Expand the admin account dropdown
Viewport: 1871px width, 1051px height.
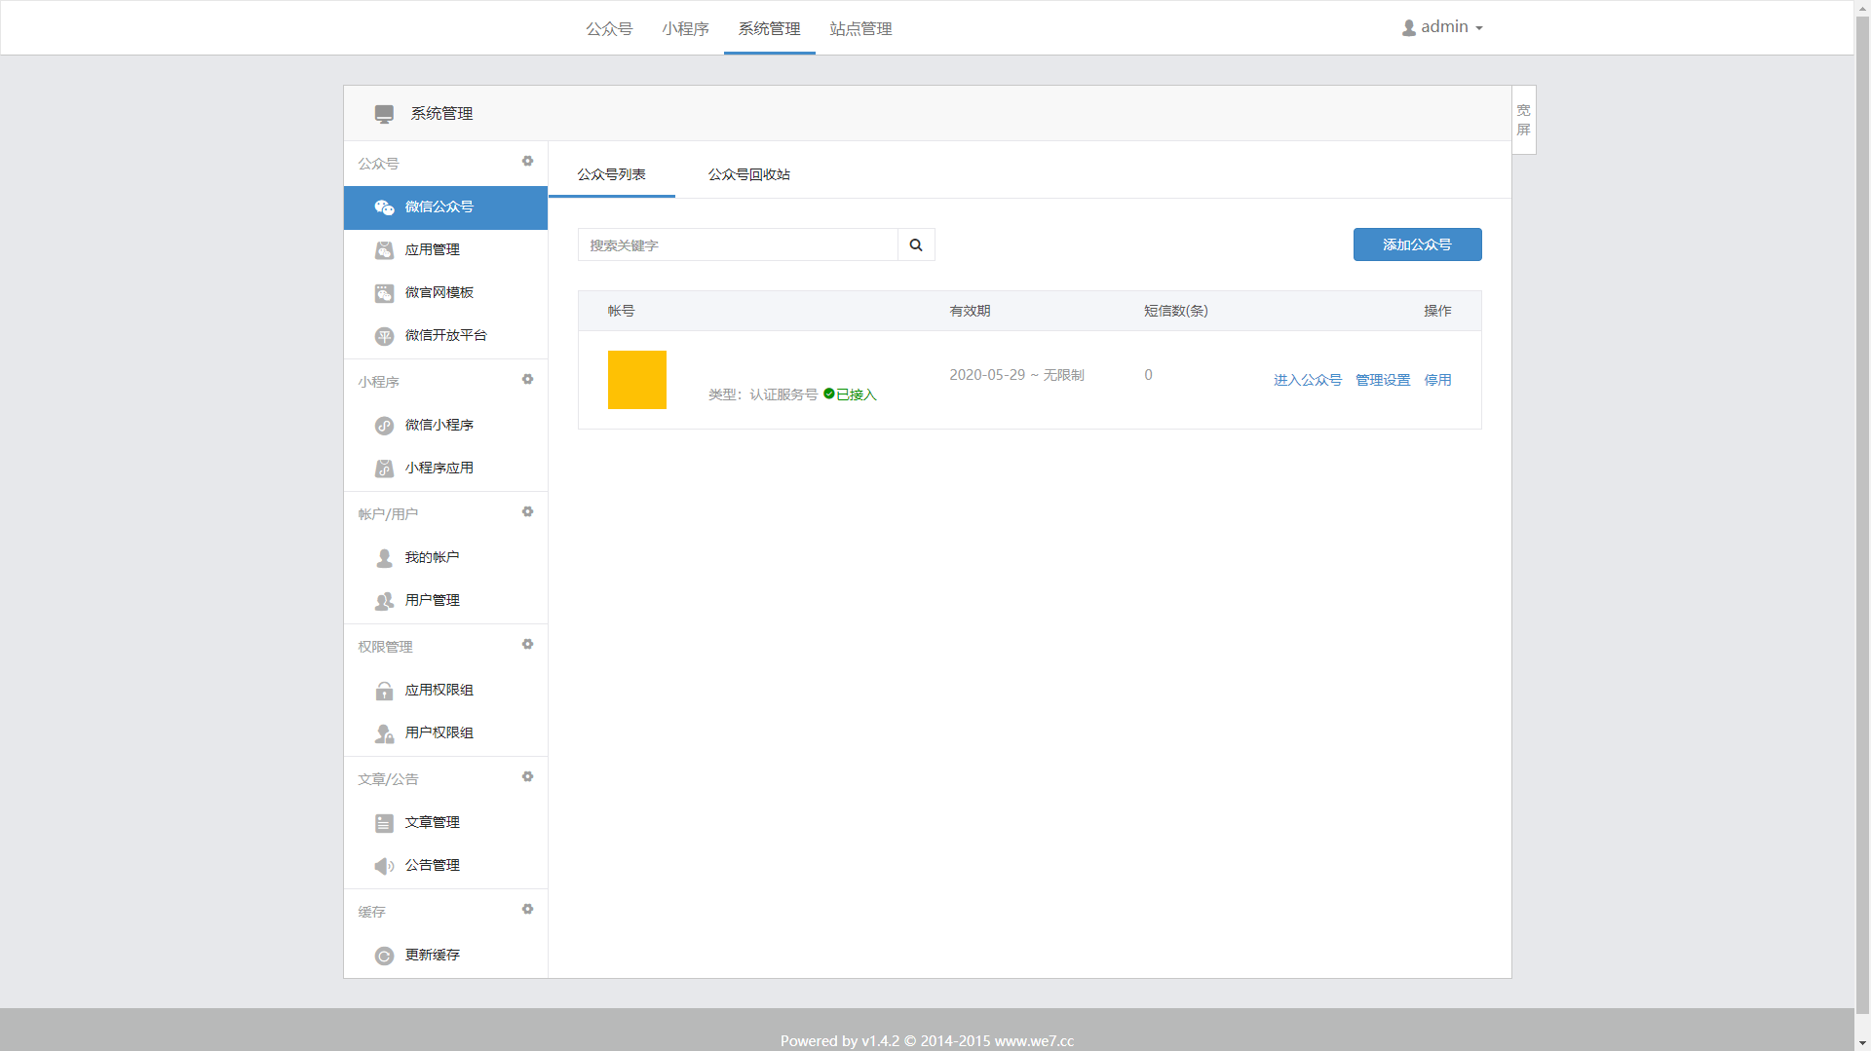tap(1442, 26)
